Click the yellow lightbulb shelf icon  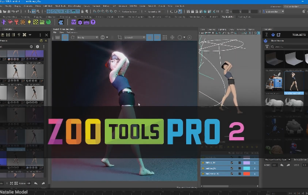click(x=29, y=22)
